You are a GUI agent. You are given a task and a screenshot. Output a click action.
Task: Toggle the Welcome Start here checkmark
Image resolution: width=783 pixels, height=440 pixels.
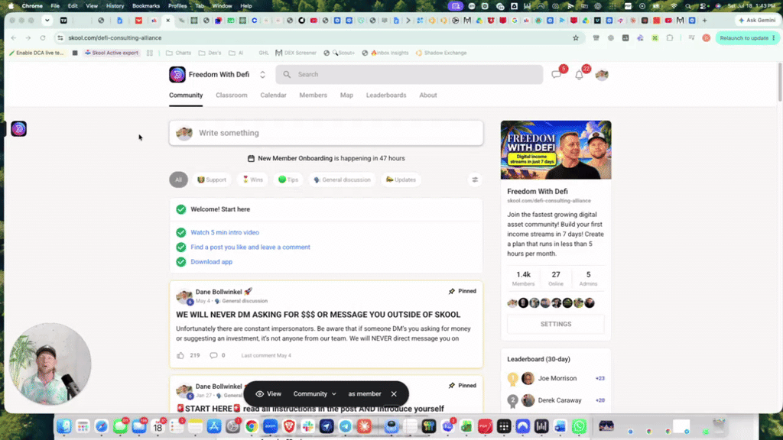coord(180,209)
